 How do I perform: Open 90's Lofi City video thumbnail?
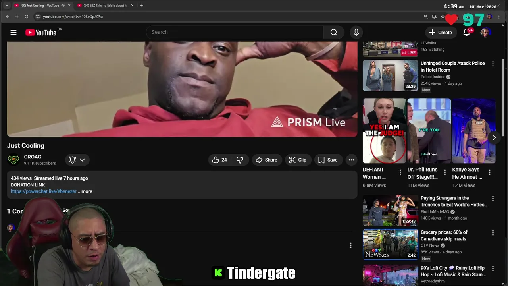coord(391,275)
